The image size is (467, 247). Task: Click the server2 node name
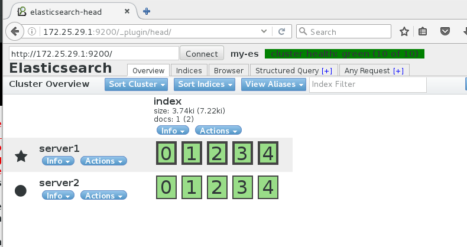(x=59, y=183)
